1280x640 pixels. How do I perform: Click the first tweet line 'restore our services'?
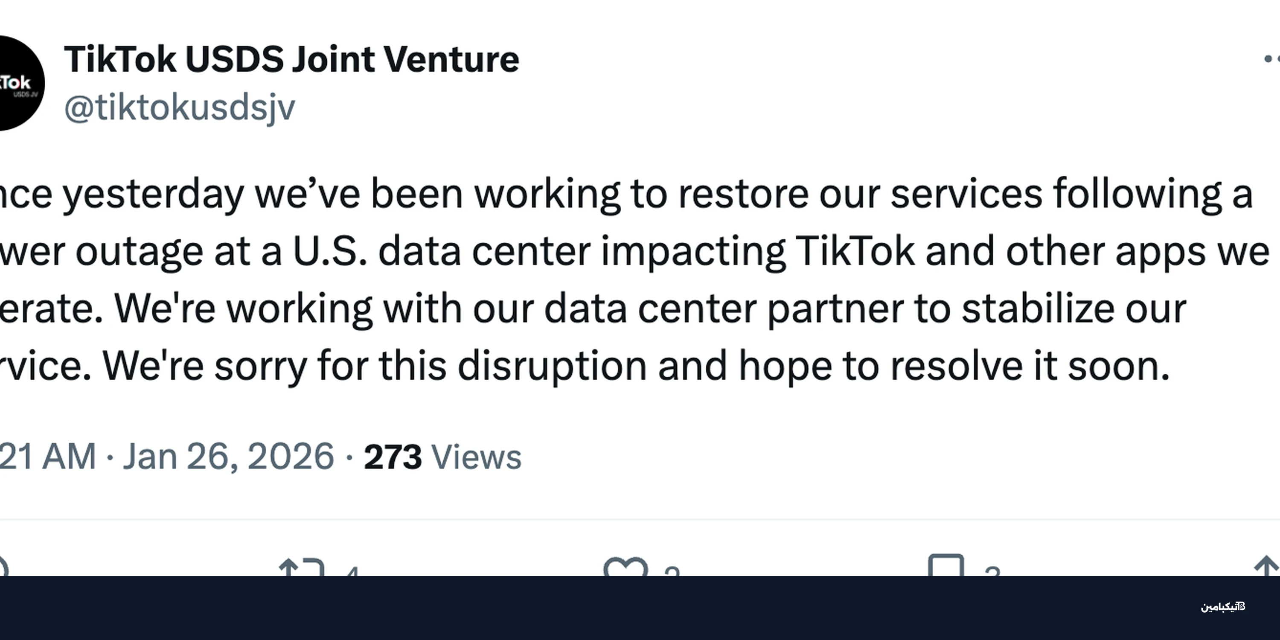(x=621, y=194)
